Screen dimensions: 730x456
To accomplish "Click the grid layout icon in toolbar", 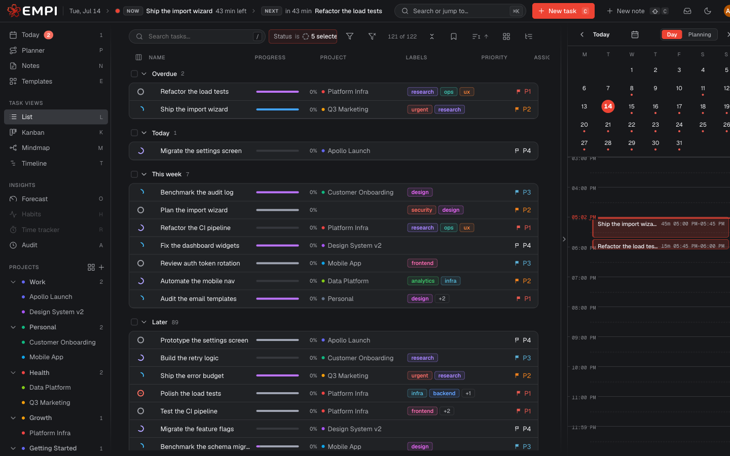I will pyautogui.click(x=506, y=36).
